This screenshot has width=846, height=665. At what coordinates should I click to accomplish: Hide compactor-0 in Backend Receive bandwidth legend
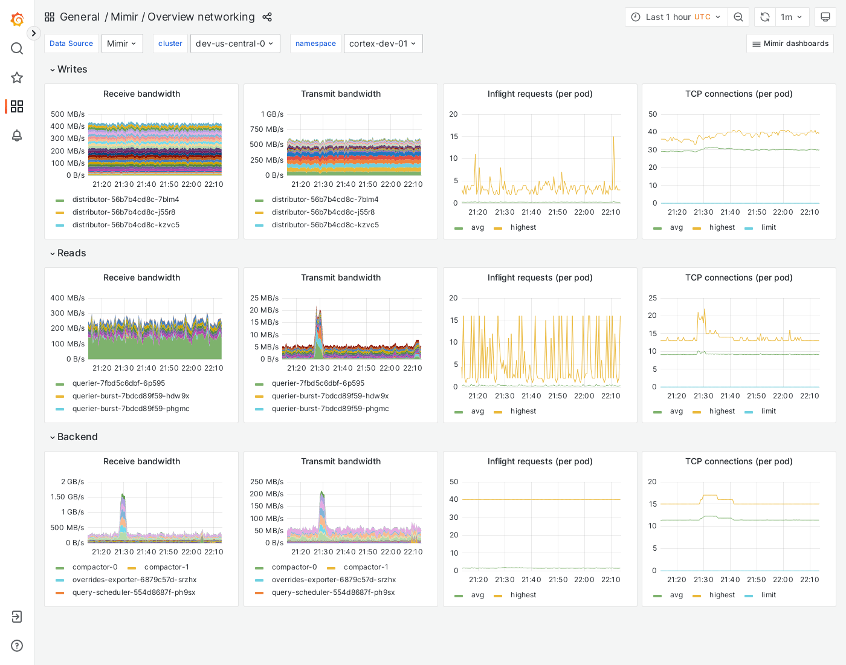coord(95,567)
